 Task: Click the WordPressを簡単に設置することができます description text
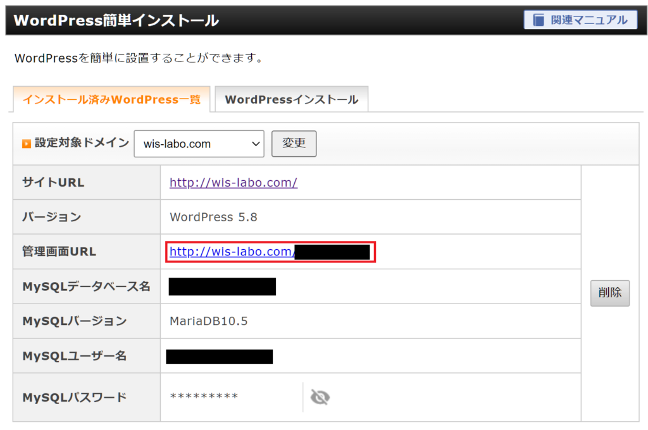(x=139, y=58)
